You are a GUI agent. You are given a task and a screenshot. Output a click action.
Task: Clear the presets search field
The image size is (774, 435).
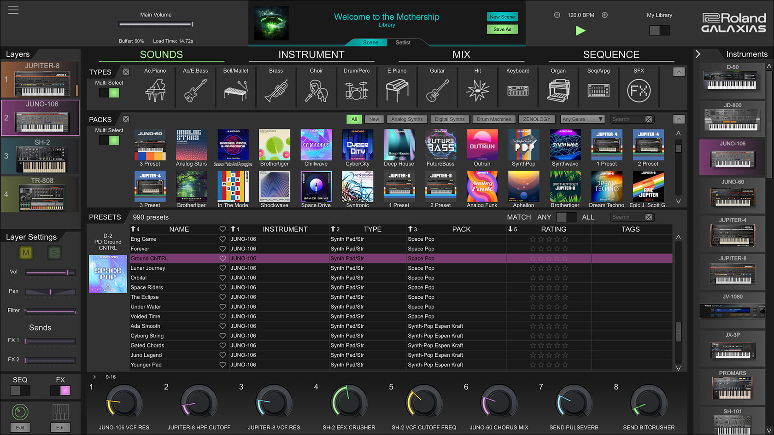click(x=649, y=217)
